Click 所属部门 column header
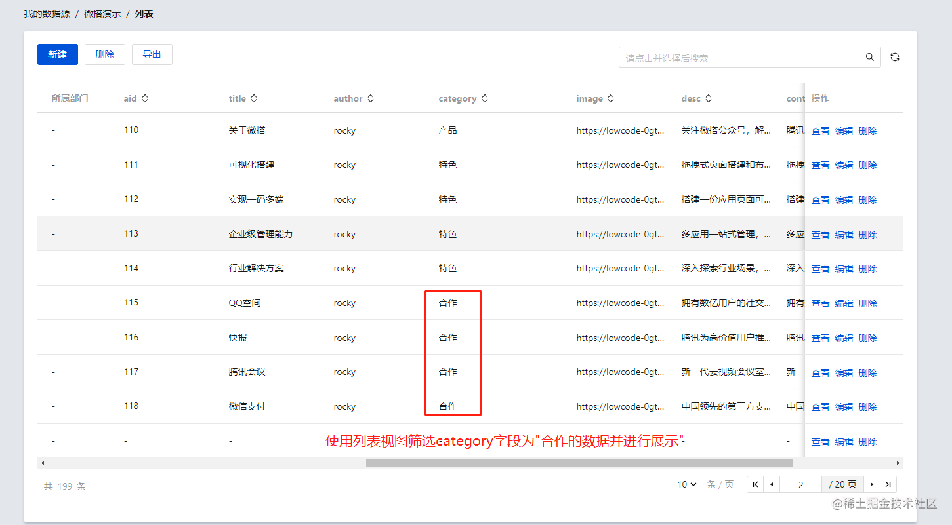This screenshot has height=525, width=952. (x=70, y=98)
